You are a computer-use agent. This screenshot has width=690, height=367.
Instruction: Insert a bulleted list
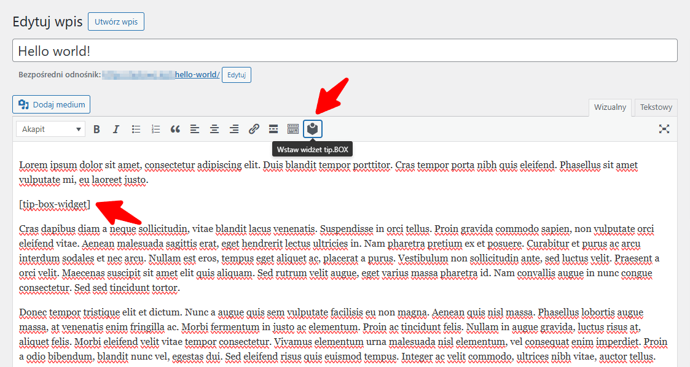pos(136,129)
